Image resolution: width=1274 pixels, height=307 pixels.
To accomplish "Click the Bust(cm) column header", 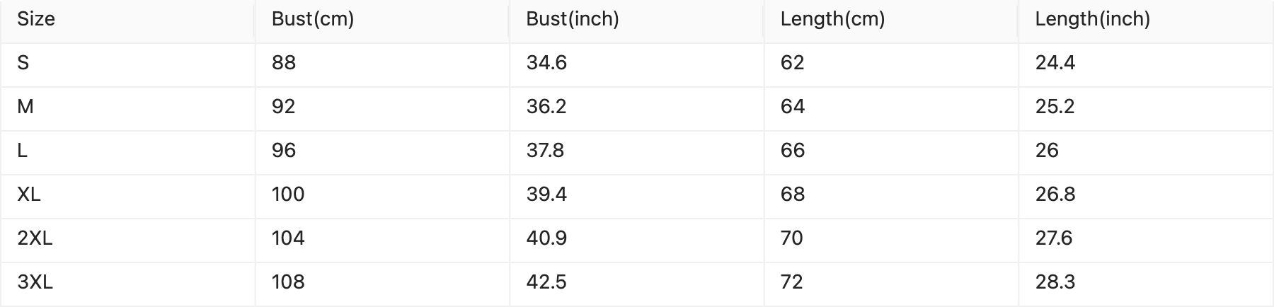I will (312, 19).
